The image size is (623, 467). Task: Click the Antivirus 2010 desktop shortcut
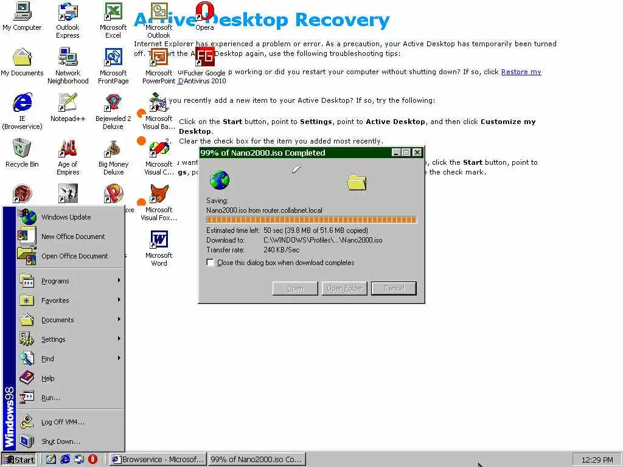point(204,66)
